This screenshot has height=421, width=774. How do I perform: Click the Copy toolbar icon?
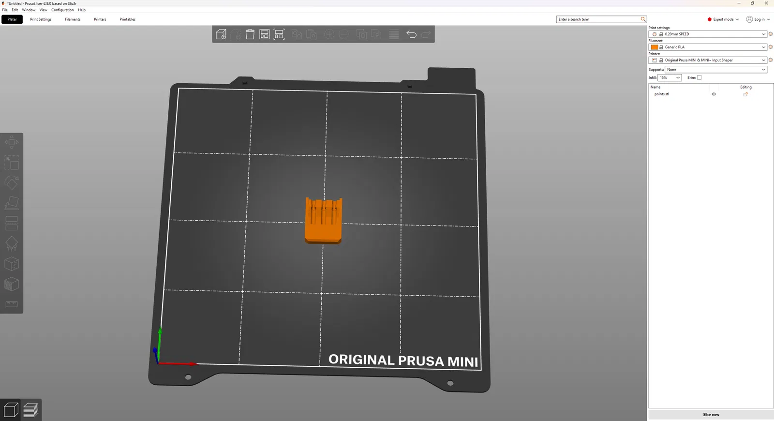click(x=297, y=34)
